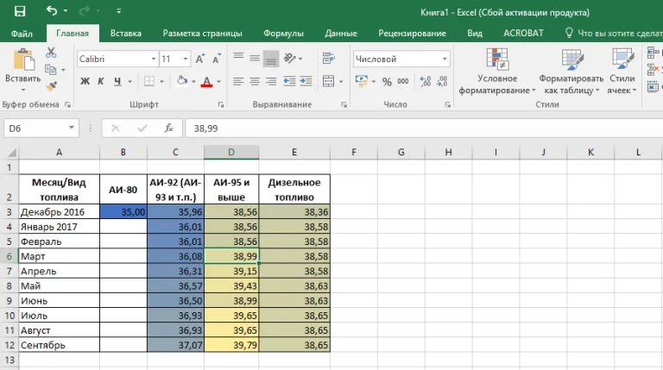Click the Что вы хотите сделать search
The height and width of the screenshot is (370, 663).
tap(614, 34)
